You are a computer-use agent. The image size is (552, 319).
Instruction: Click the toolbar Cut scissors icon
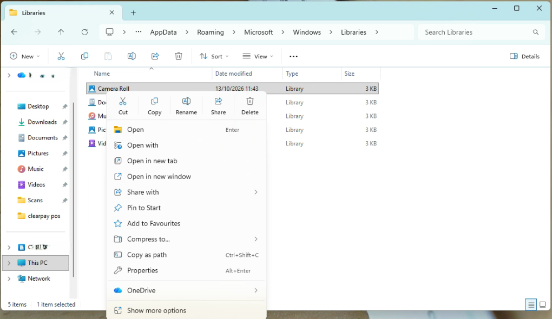point(61,56)
